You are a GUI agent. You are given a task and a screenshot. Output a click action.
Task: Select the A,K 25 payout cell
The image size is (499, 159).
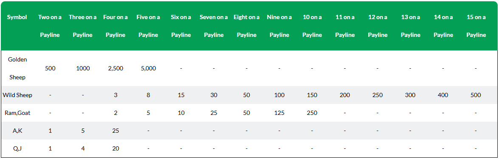click(x=115, y=131)
